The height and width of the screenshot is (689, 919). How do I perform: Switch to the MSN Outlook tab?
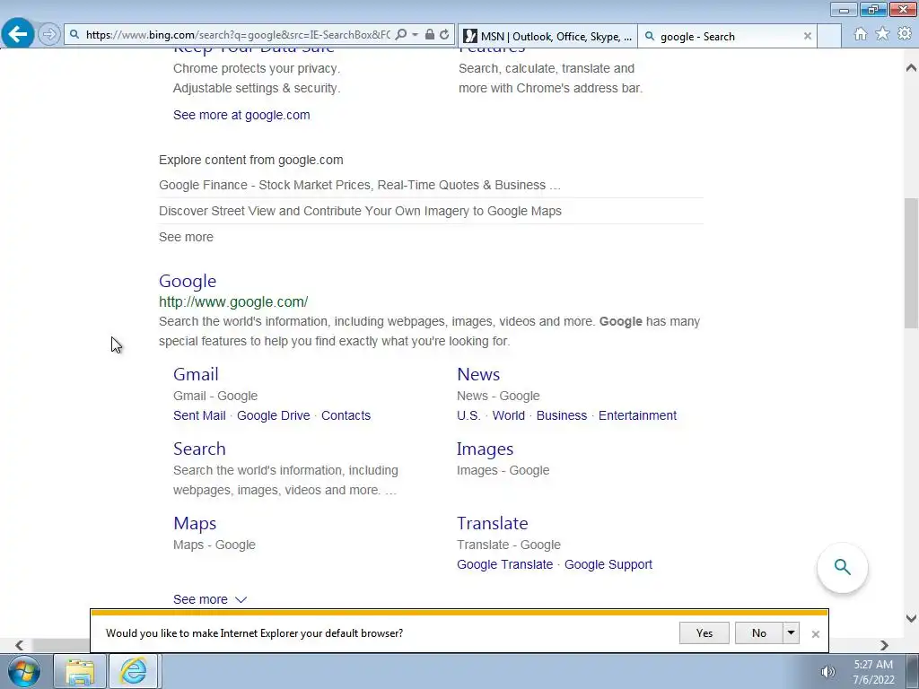tap(547, 36)
